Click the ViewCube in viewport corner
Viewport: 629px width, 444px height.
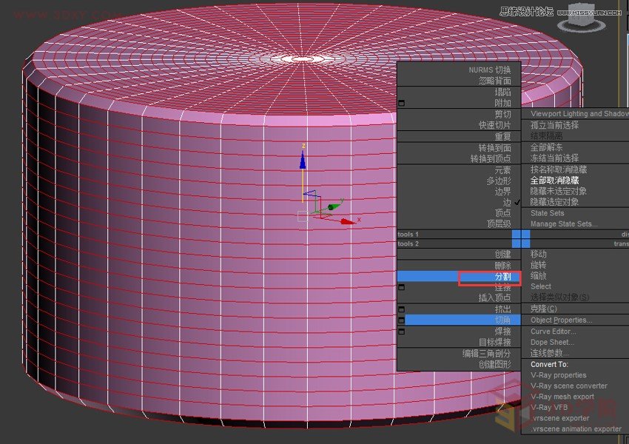(x=582, y=18)
